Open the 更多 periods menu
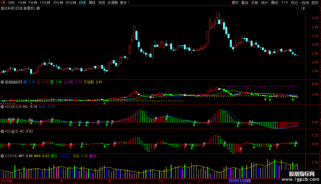This screenshot has width=321, height=184. [x=125, y=3]
